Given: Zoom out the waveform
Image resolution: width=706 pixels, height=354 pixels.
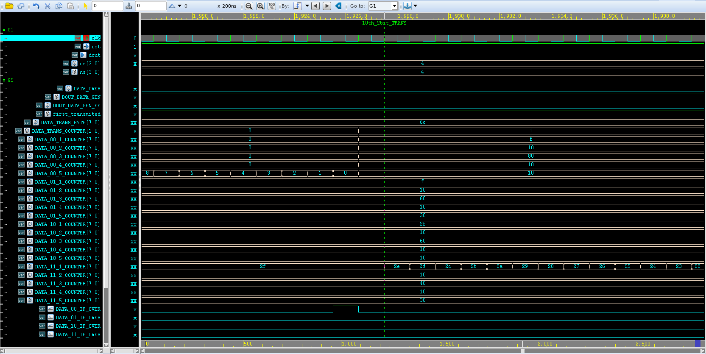Looking at the screenshot, I should point(249,6).
